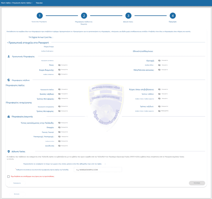Open the Κάρτα άφιξης breadcrumb link
The image size is (212, 199).
(6, 3)
